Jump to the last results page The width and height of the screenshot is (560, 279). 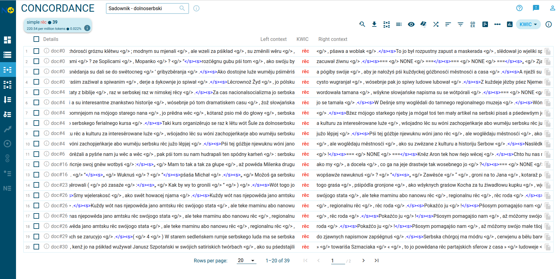(377, 261)
